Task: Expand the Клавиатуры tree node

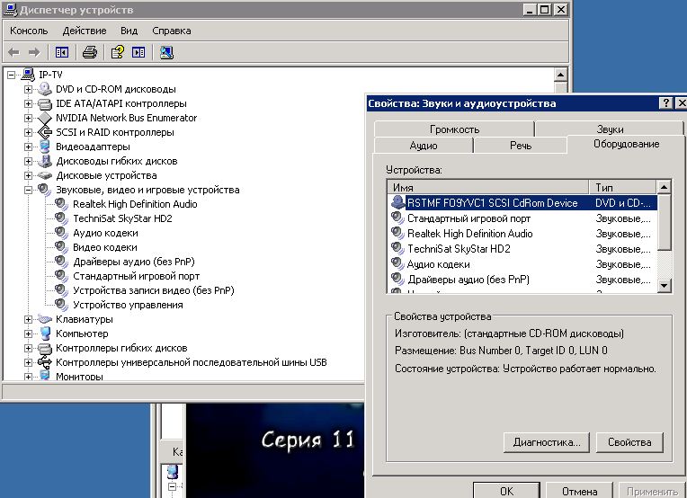Action: tap(29, 319)
